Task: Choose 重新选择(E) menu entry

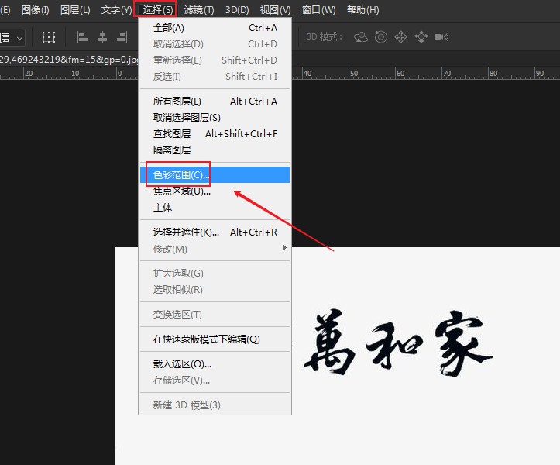Action: coord(215,60)
